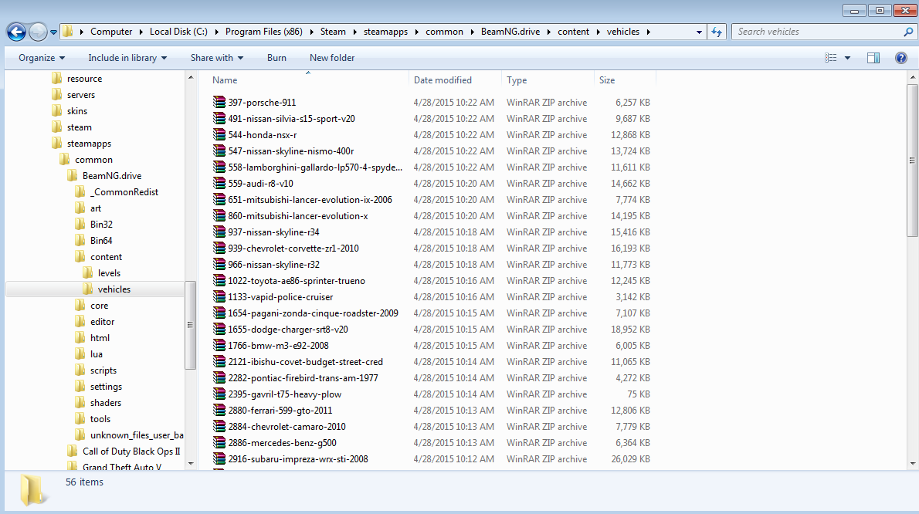Click navigation pane scroll down arrow
This screenshot has width=919, height=514.
tap(191, 464)
